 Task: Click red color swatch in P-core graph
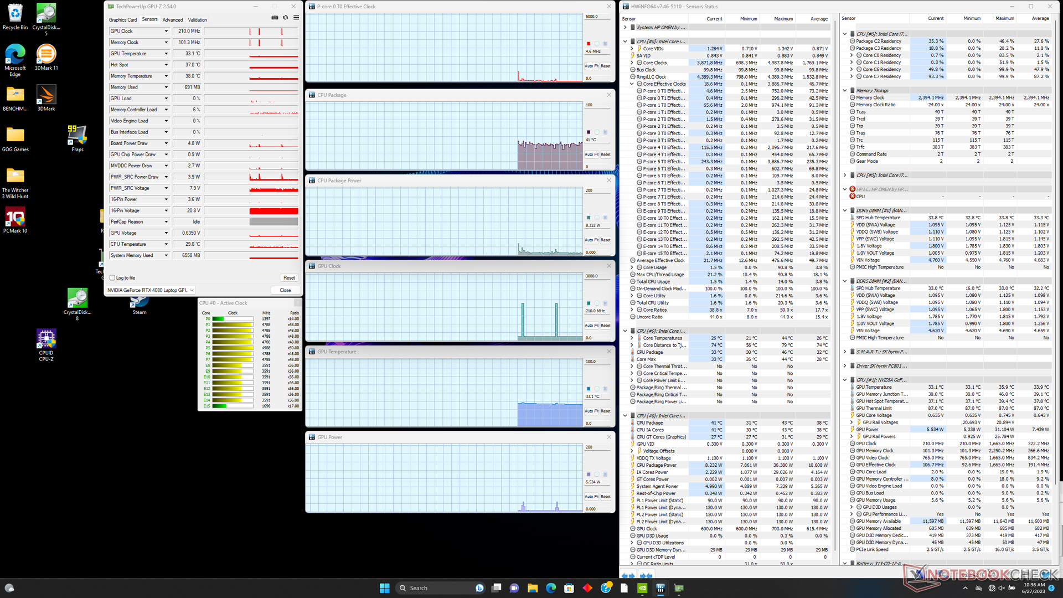(x=589, y=44)
